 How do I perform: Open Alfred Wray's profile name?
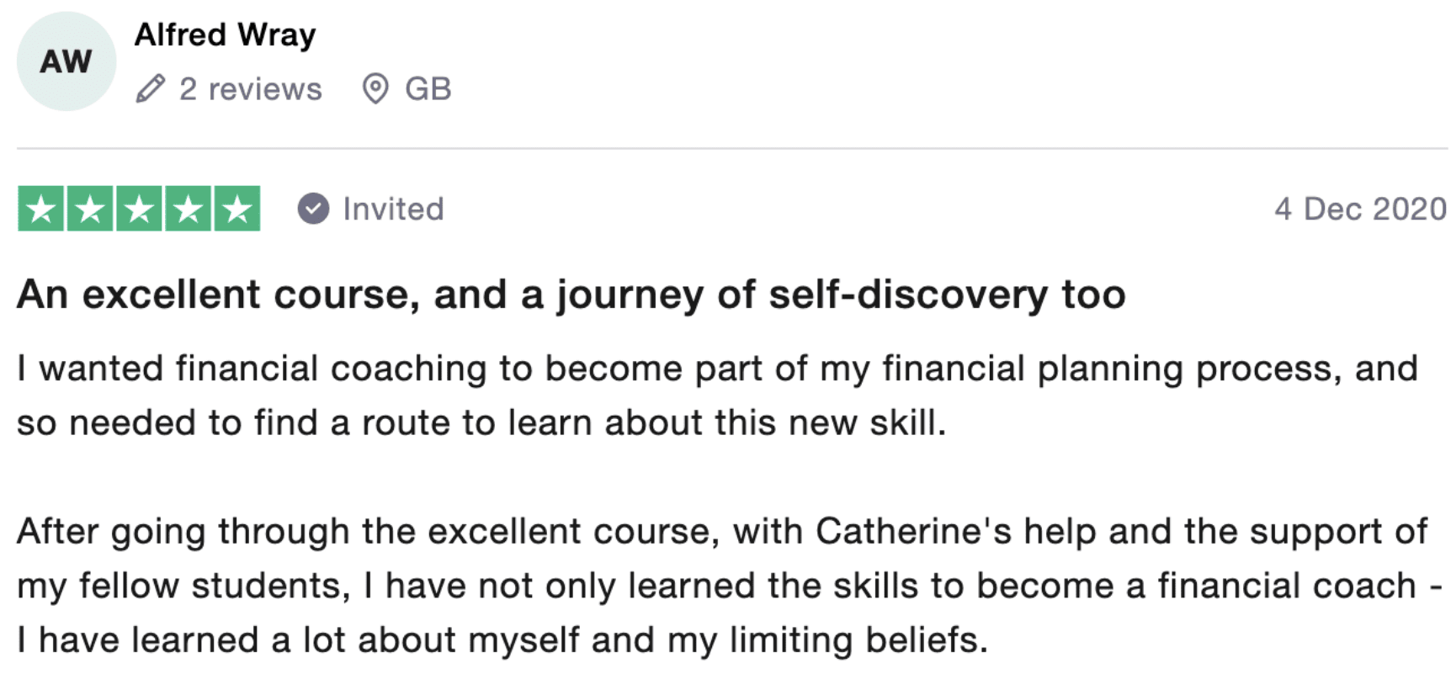point(225,34)
